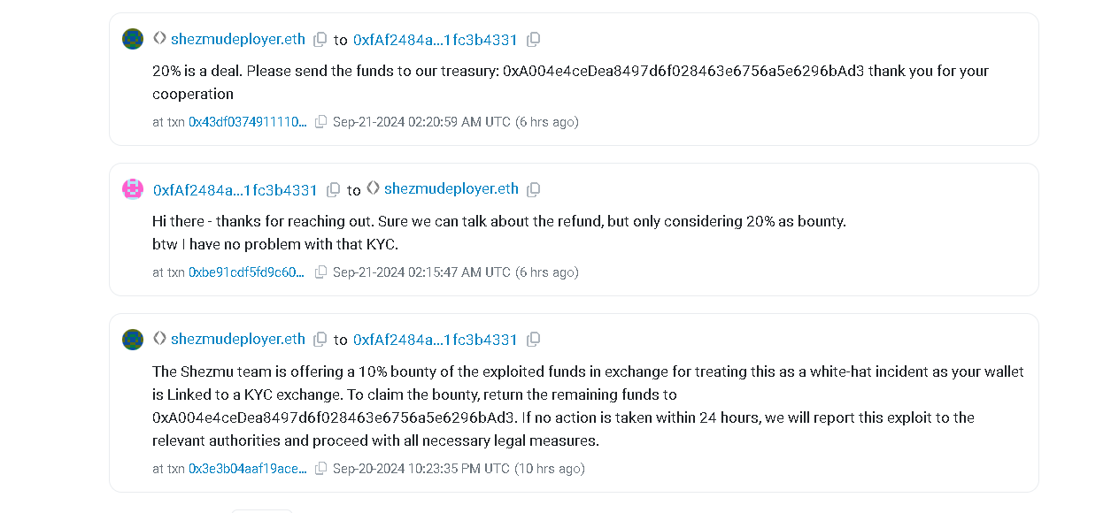1111x513 pixels.
Task: Copy recipient address in the top message
Action: [533, 40]
